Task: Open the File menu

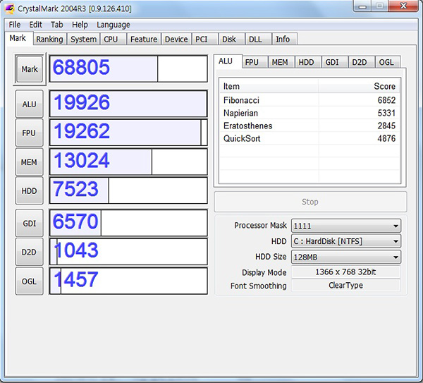Action: 15,25
